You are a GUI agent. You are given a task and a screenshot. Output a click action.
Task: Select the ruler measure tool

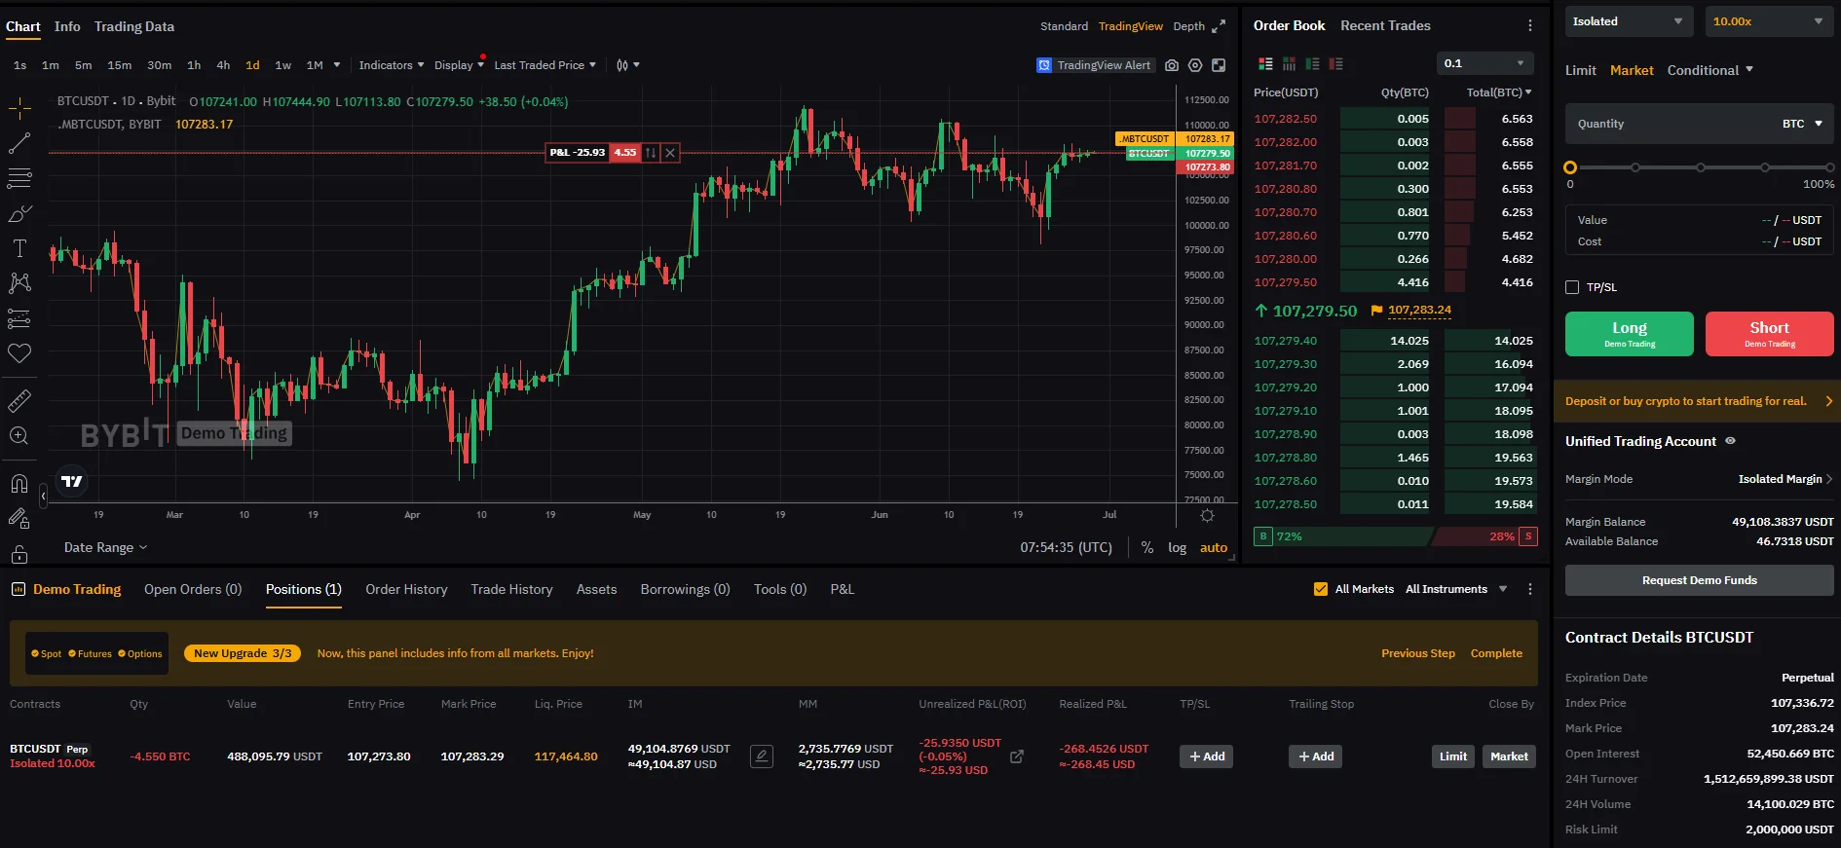19,400
